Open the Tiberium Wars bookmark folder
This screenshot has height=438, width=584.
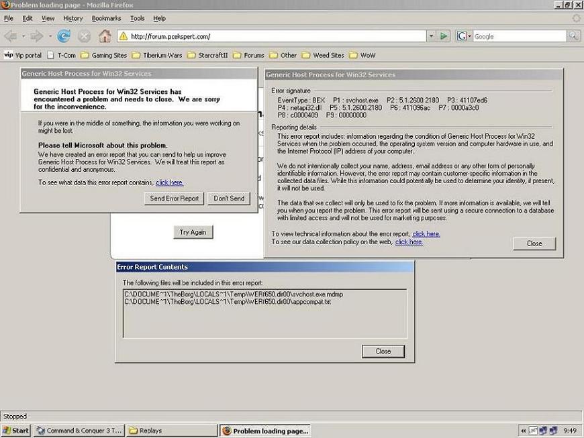(157, 55)
